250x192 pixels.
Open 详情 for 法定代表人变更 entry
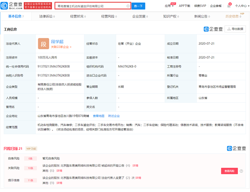point(138,178)
